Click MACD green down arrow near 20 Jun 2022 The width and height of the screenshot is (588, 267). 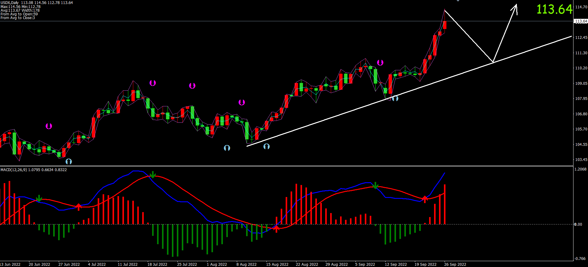tap(39, 198)
